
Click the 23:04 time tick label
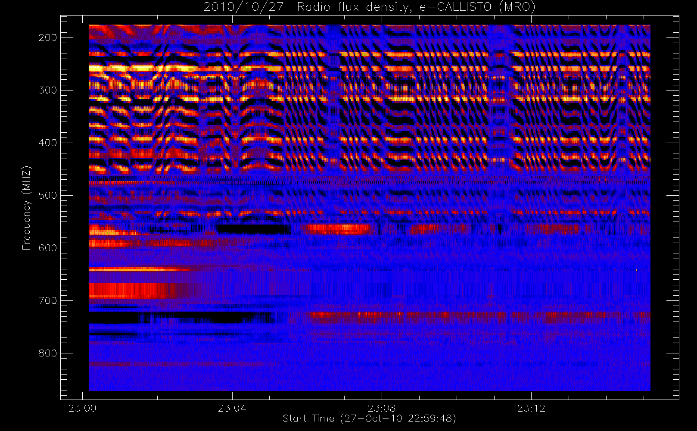point(232,408)
